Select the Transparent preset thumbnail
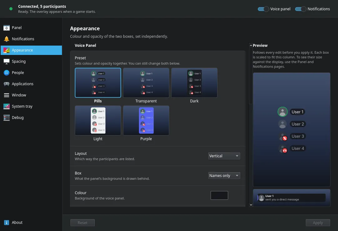Viewport: 338px width, 231px height. (x=146, y=83)
